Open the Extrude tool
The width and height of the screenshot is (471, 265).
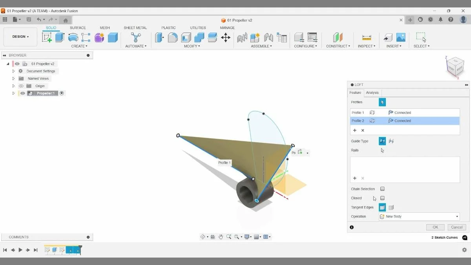[59, 37]
